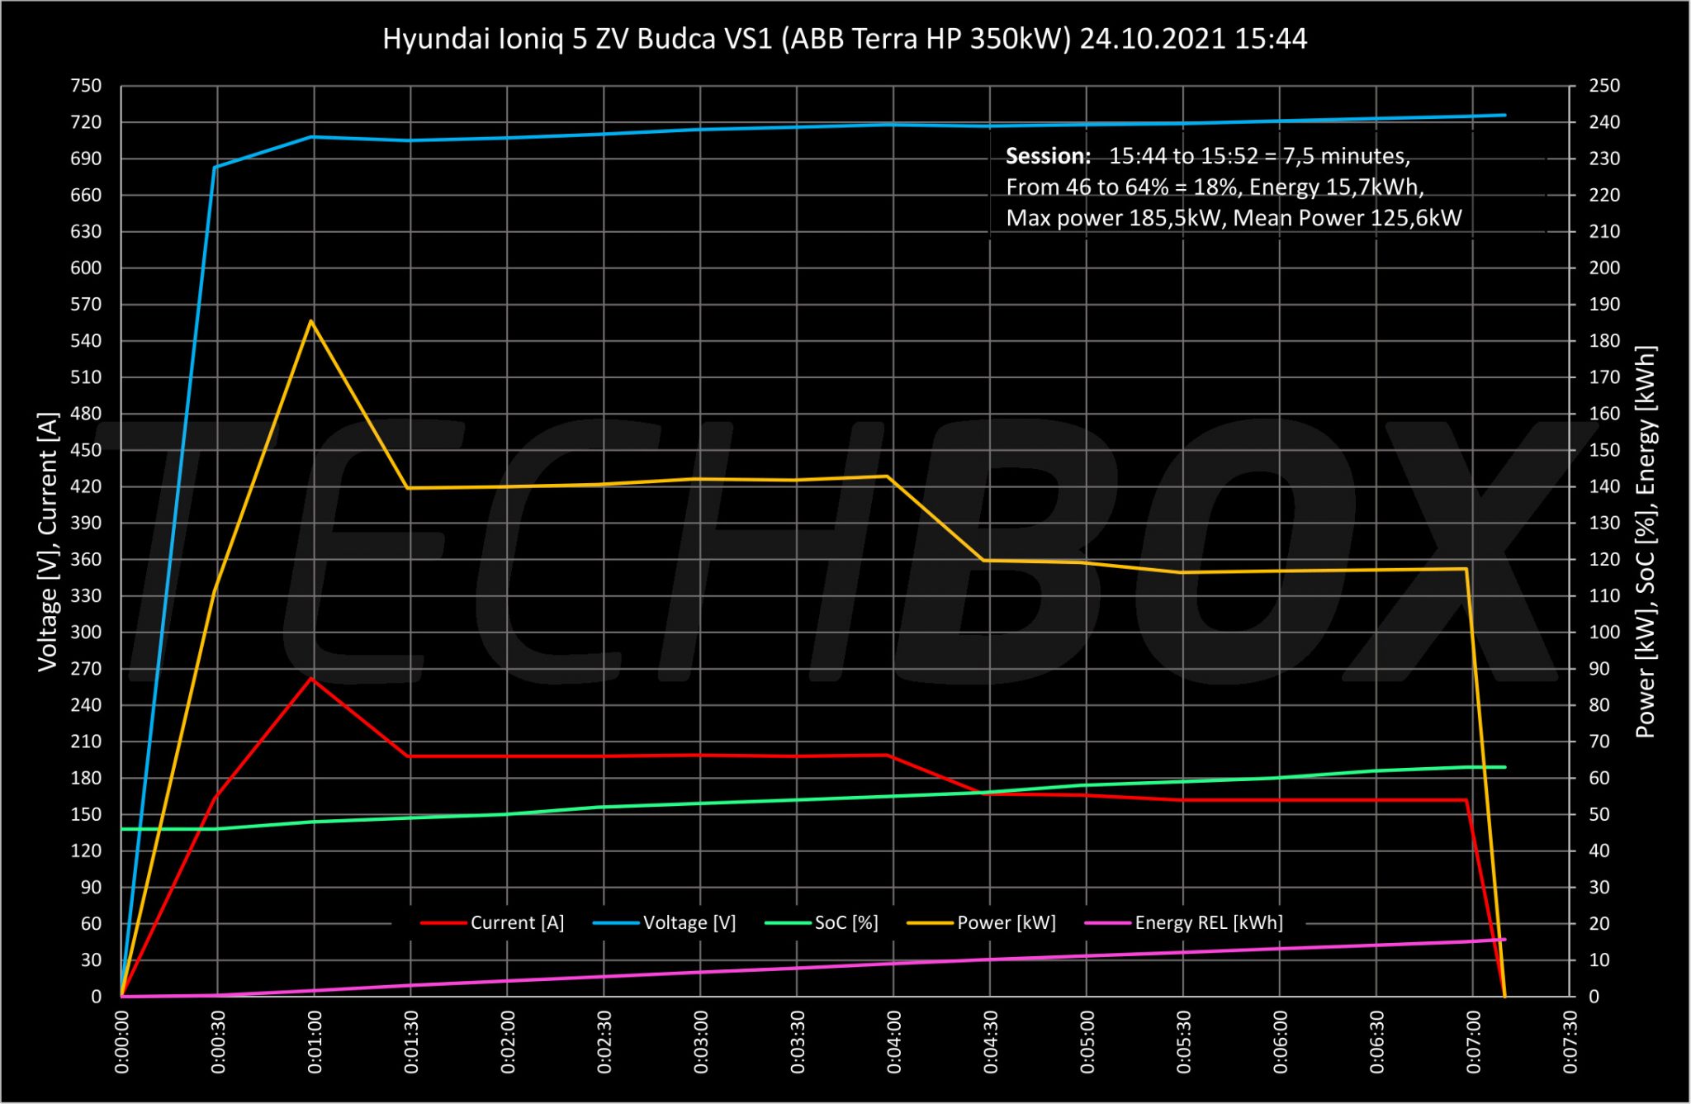This screenshot has height=1104, width=1691.
Task: Click time axis label 0:04:00
Action: tap(894, 1042)
